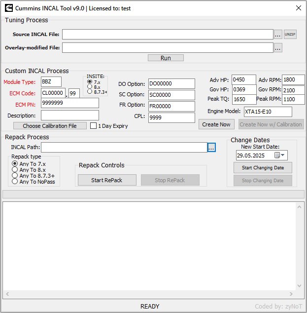This screenshot has height=313, width=307.
Task: Select INSITE 8.x radio button
Action: pos(90,86)
